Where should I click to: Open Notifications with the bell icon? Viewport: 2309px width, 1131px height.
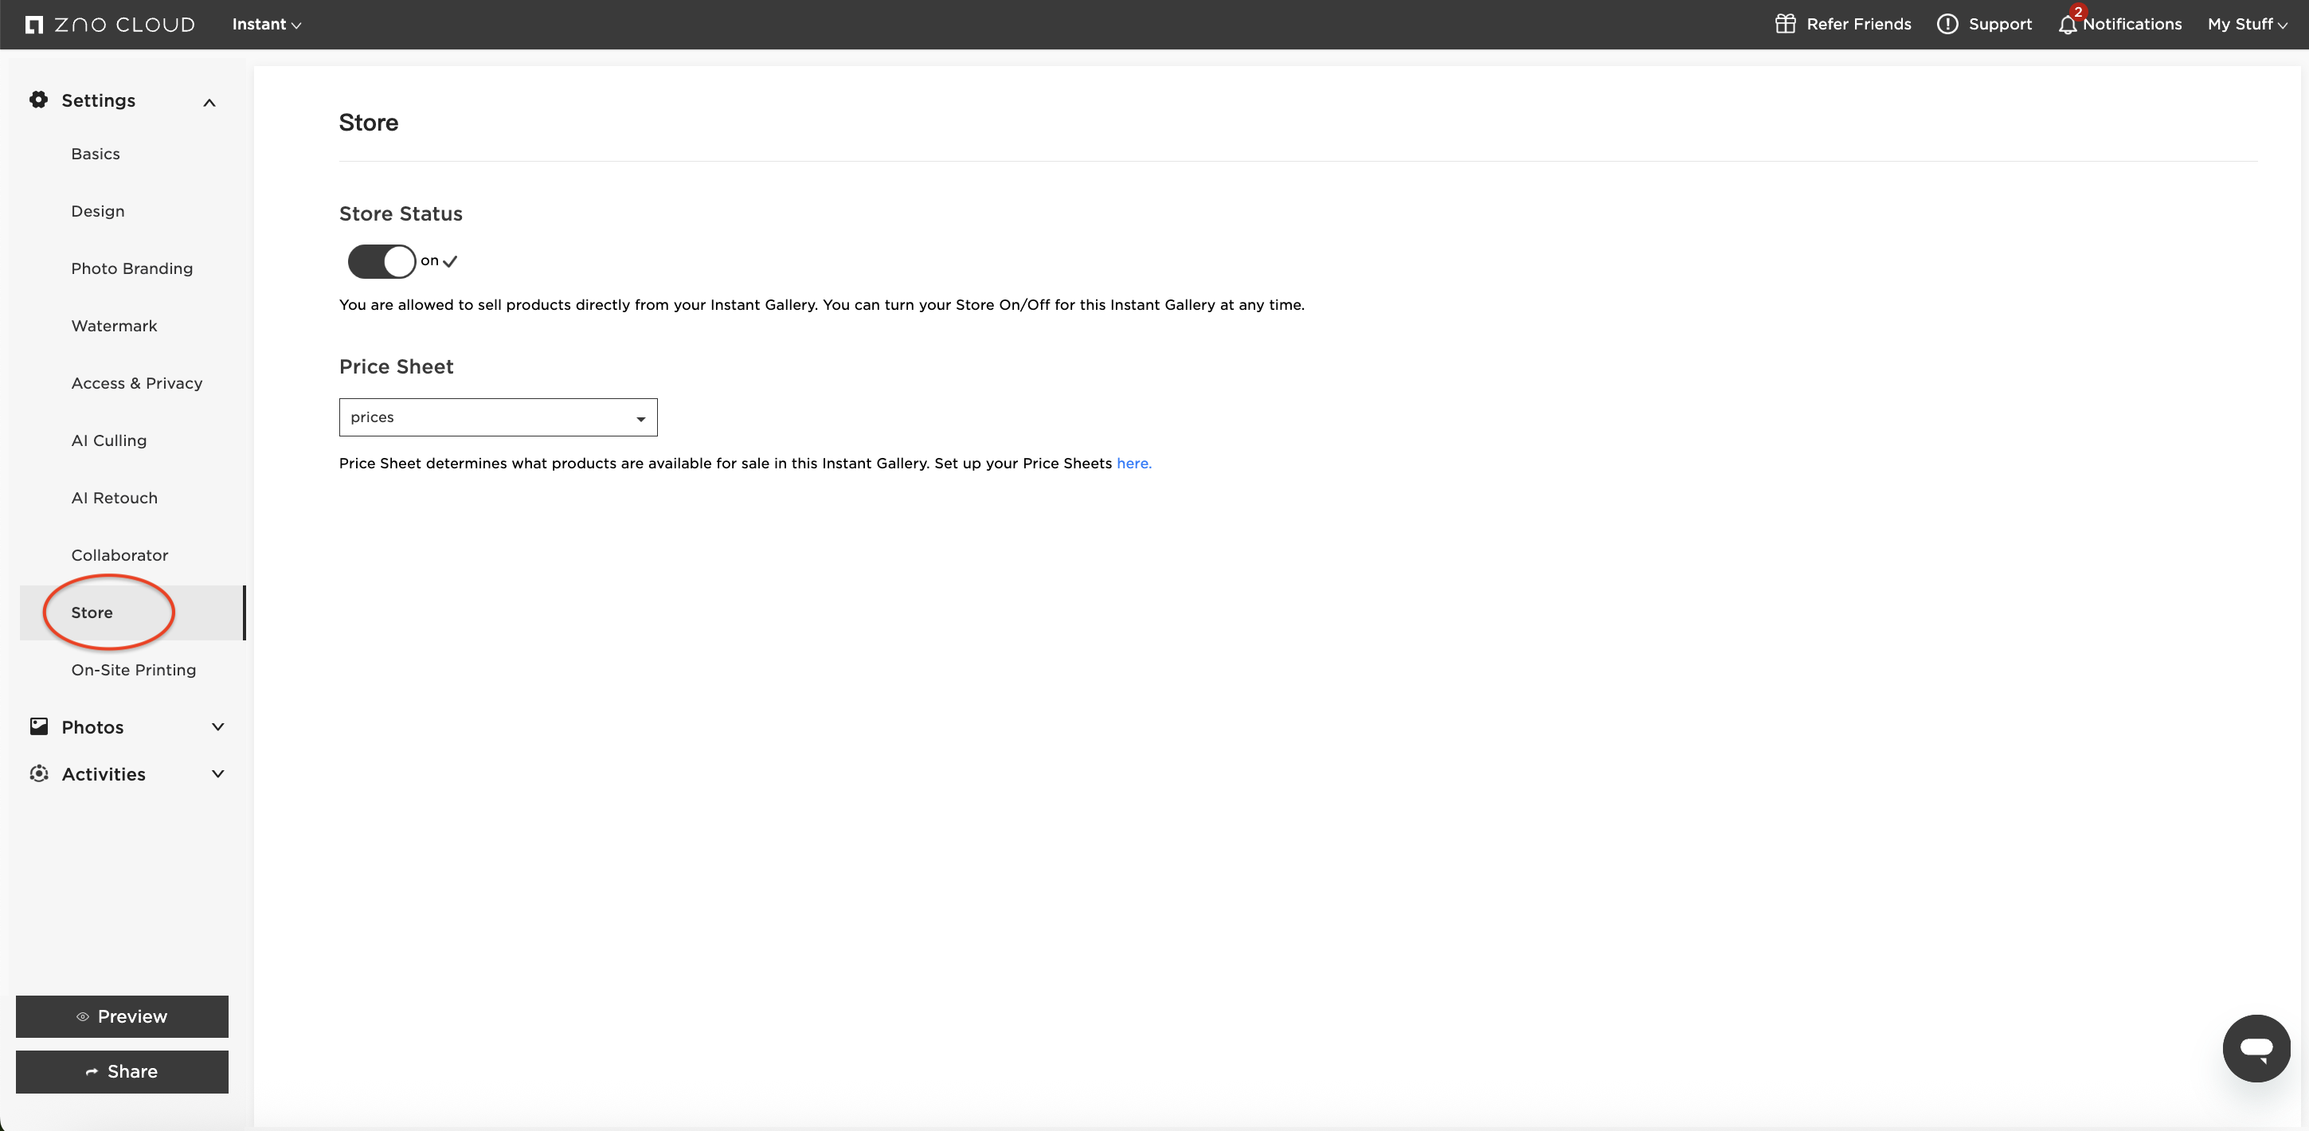click(x=2068, y=24)
